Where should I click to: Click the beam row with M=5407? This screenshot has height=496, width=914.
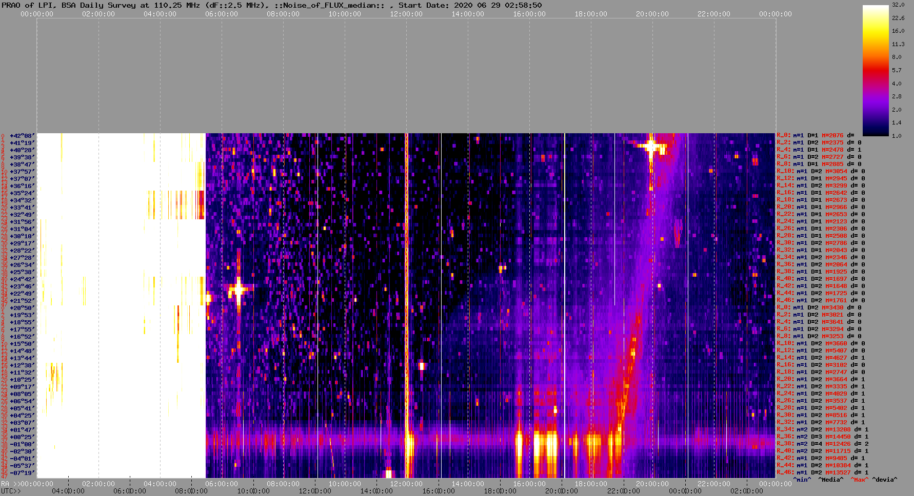(x=821, y=351)
